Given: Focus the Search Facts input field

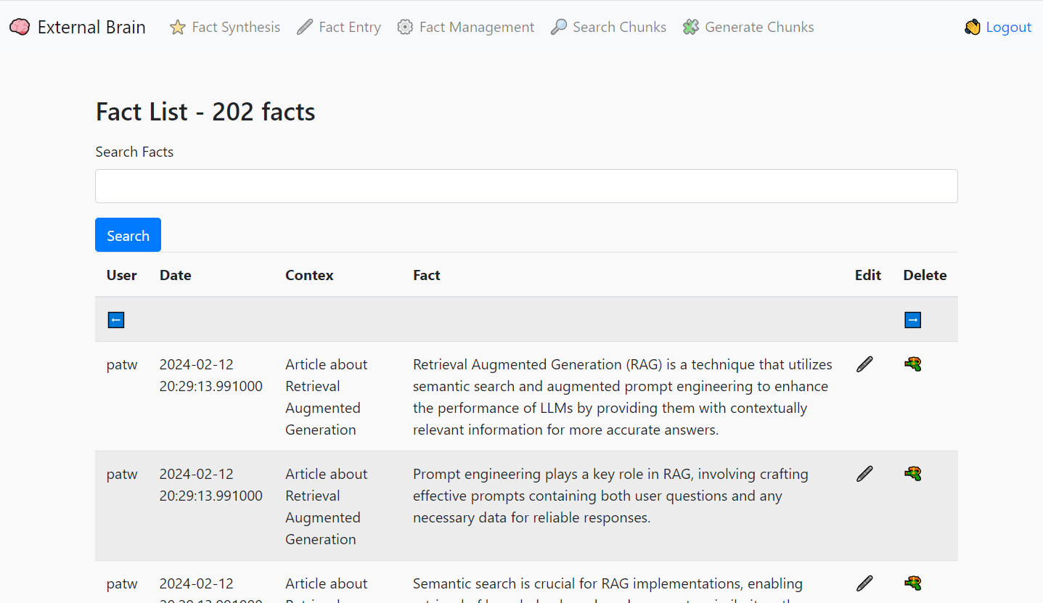Looking at the screenshot, I should click(x=526, y=186).
